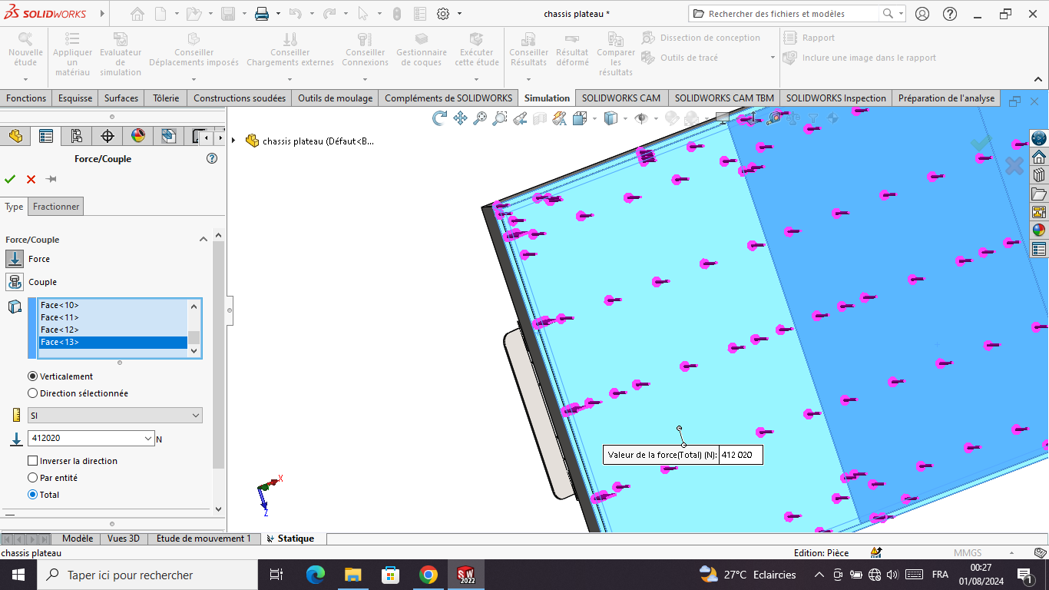Collapse the Force/Couple section chevron
The width and height of the screenshot is (1049, 590).
tap(204, 239)
